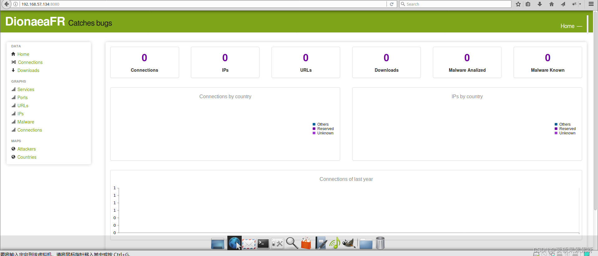The height and width of the screenshot is (256, 598).
Task: Open the Services graph link
Action: click(26, 89)
